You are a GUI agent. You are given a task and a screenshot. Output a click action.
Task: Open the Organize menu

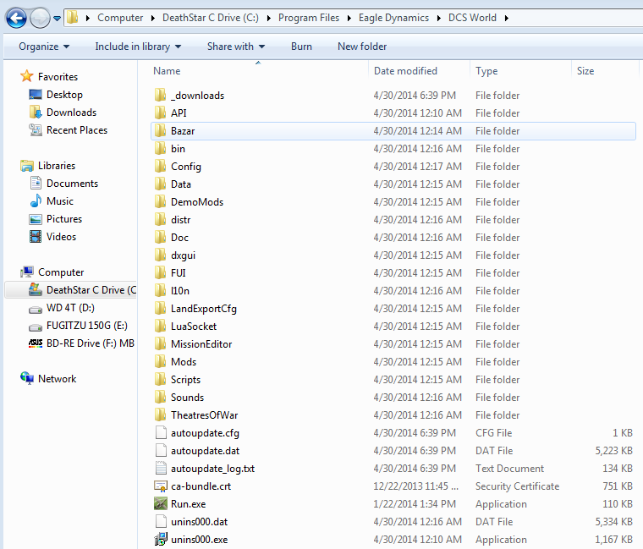44,47
